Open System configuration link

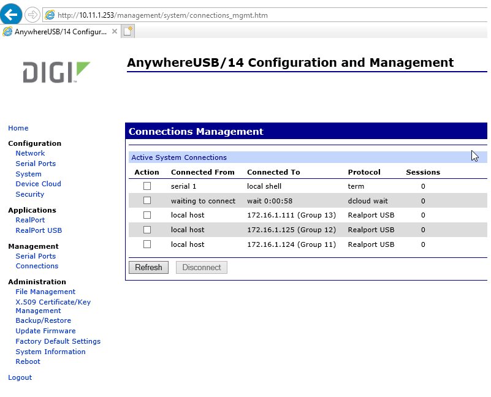(x=28, y=174)
